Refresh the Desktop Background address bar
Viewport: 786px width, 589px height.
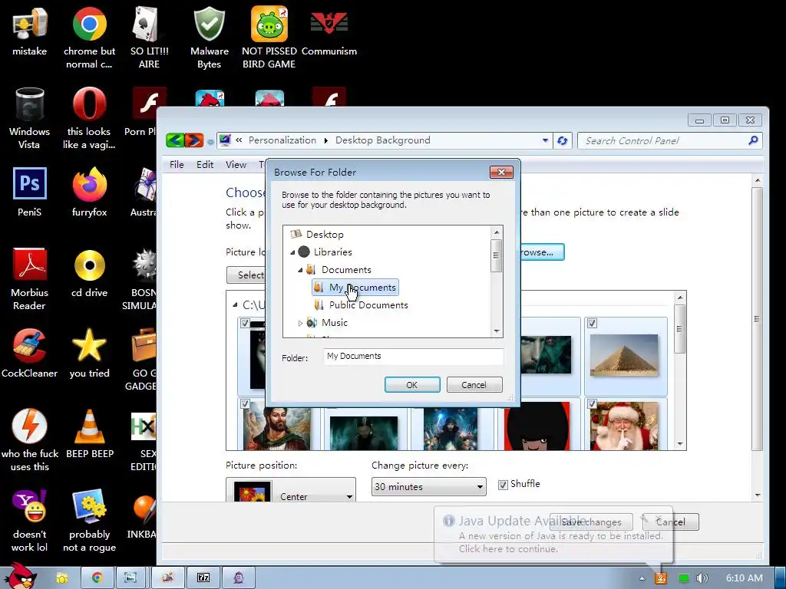point(563,141)
